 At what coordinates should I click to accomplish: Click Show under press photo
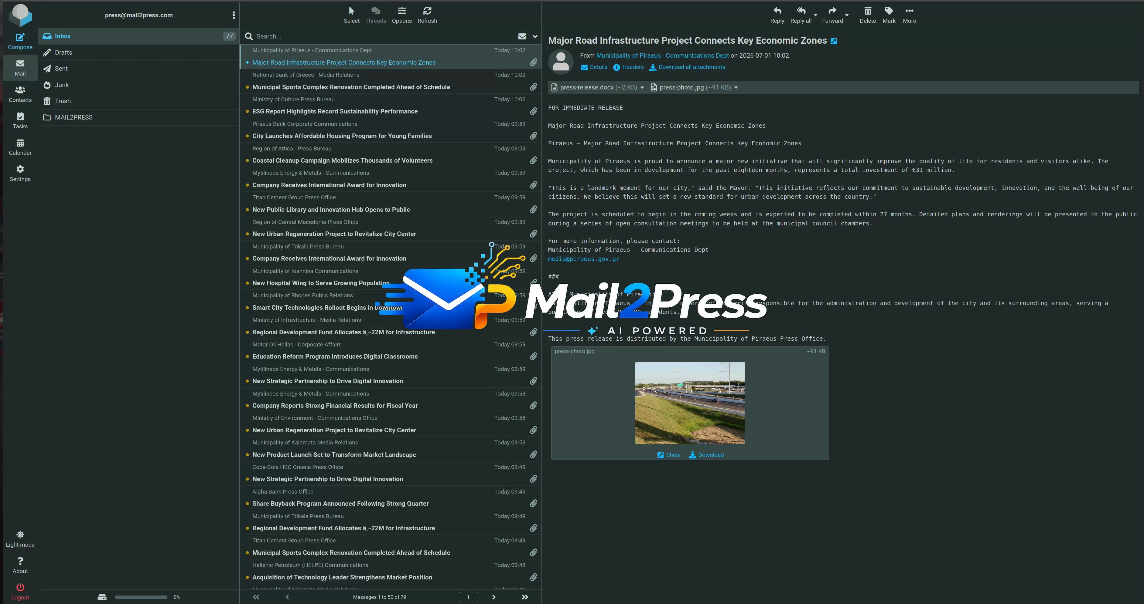668,454
